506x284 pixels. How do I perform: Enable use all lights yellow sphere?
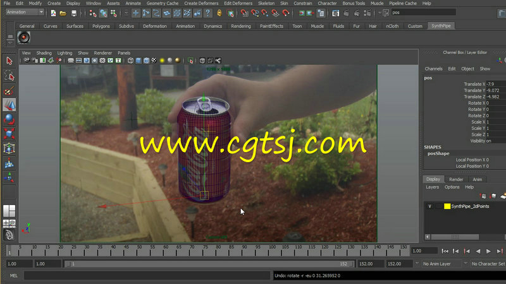click(x=162, y=61)
